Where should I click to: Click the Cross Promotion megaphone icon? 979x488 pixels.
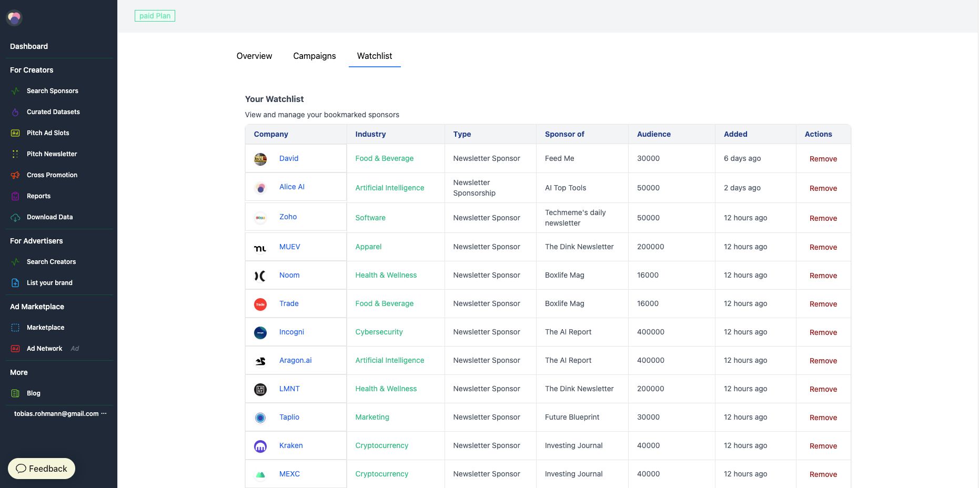(15, 175)
